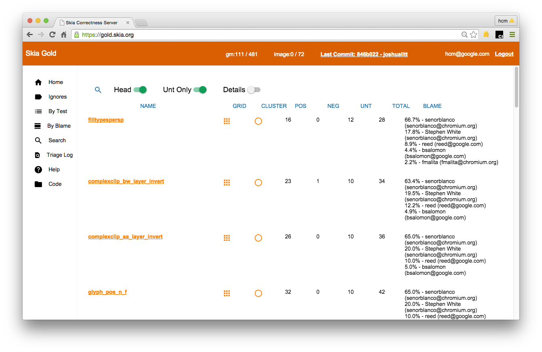Screen dimensions: 542x352
Task: Open cluster view for complexclip_aa_layer_invert
Action: click(x=258, y=238)
